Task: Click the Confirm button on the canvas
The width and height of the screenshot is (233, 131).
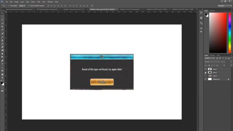Action: pyautogui.click(x=102, y=82)
